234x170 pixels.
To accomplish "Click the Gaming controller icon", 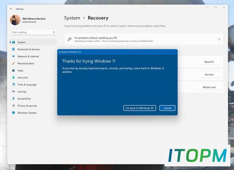I will [14, 92].
